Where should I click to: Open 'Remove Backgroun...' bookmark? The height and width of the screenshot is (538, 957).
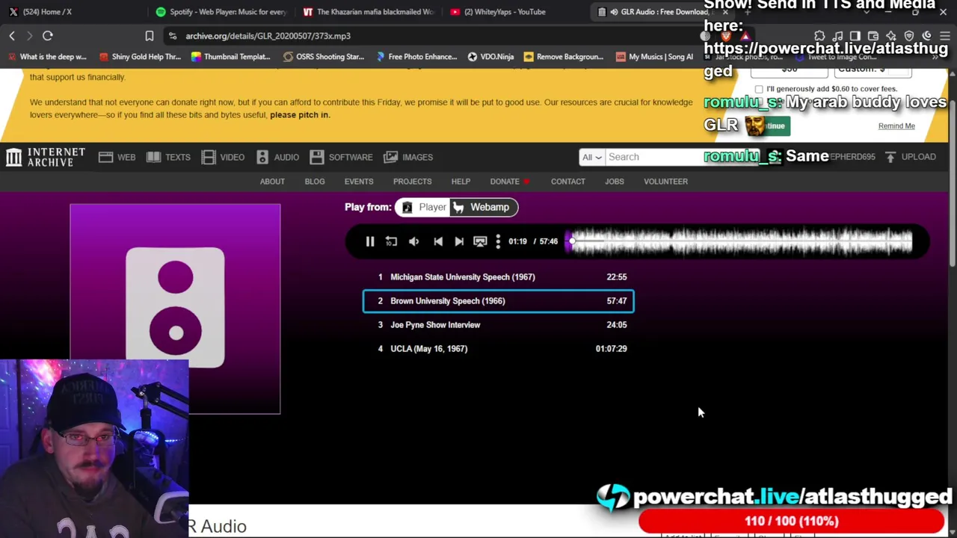tap(563, 57)
